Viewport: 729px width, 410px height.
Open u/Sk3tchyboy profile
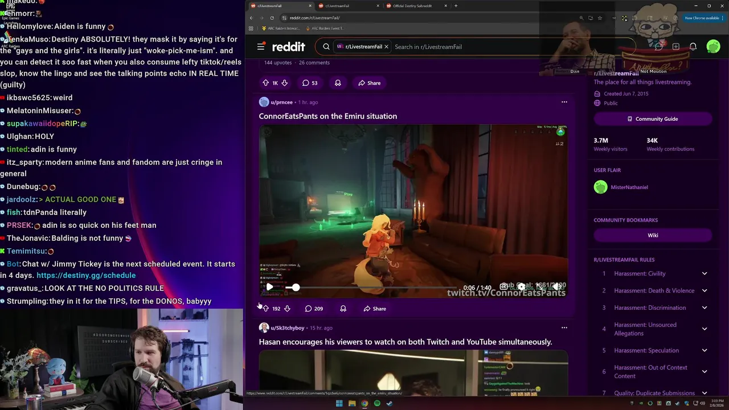(x=288, y=328)
